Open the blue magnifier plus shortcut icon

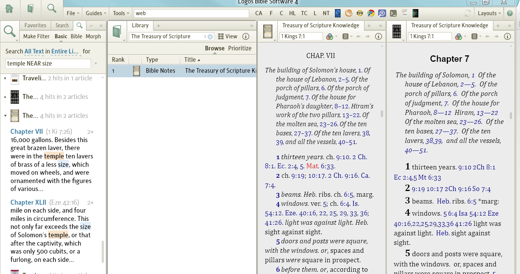click(x=382, y=13)
